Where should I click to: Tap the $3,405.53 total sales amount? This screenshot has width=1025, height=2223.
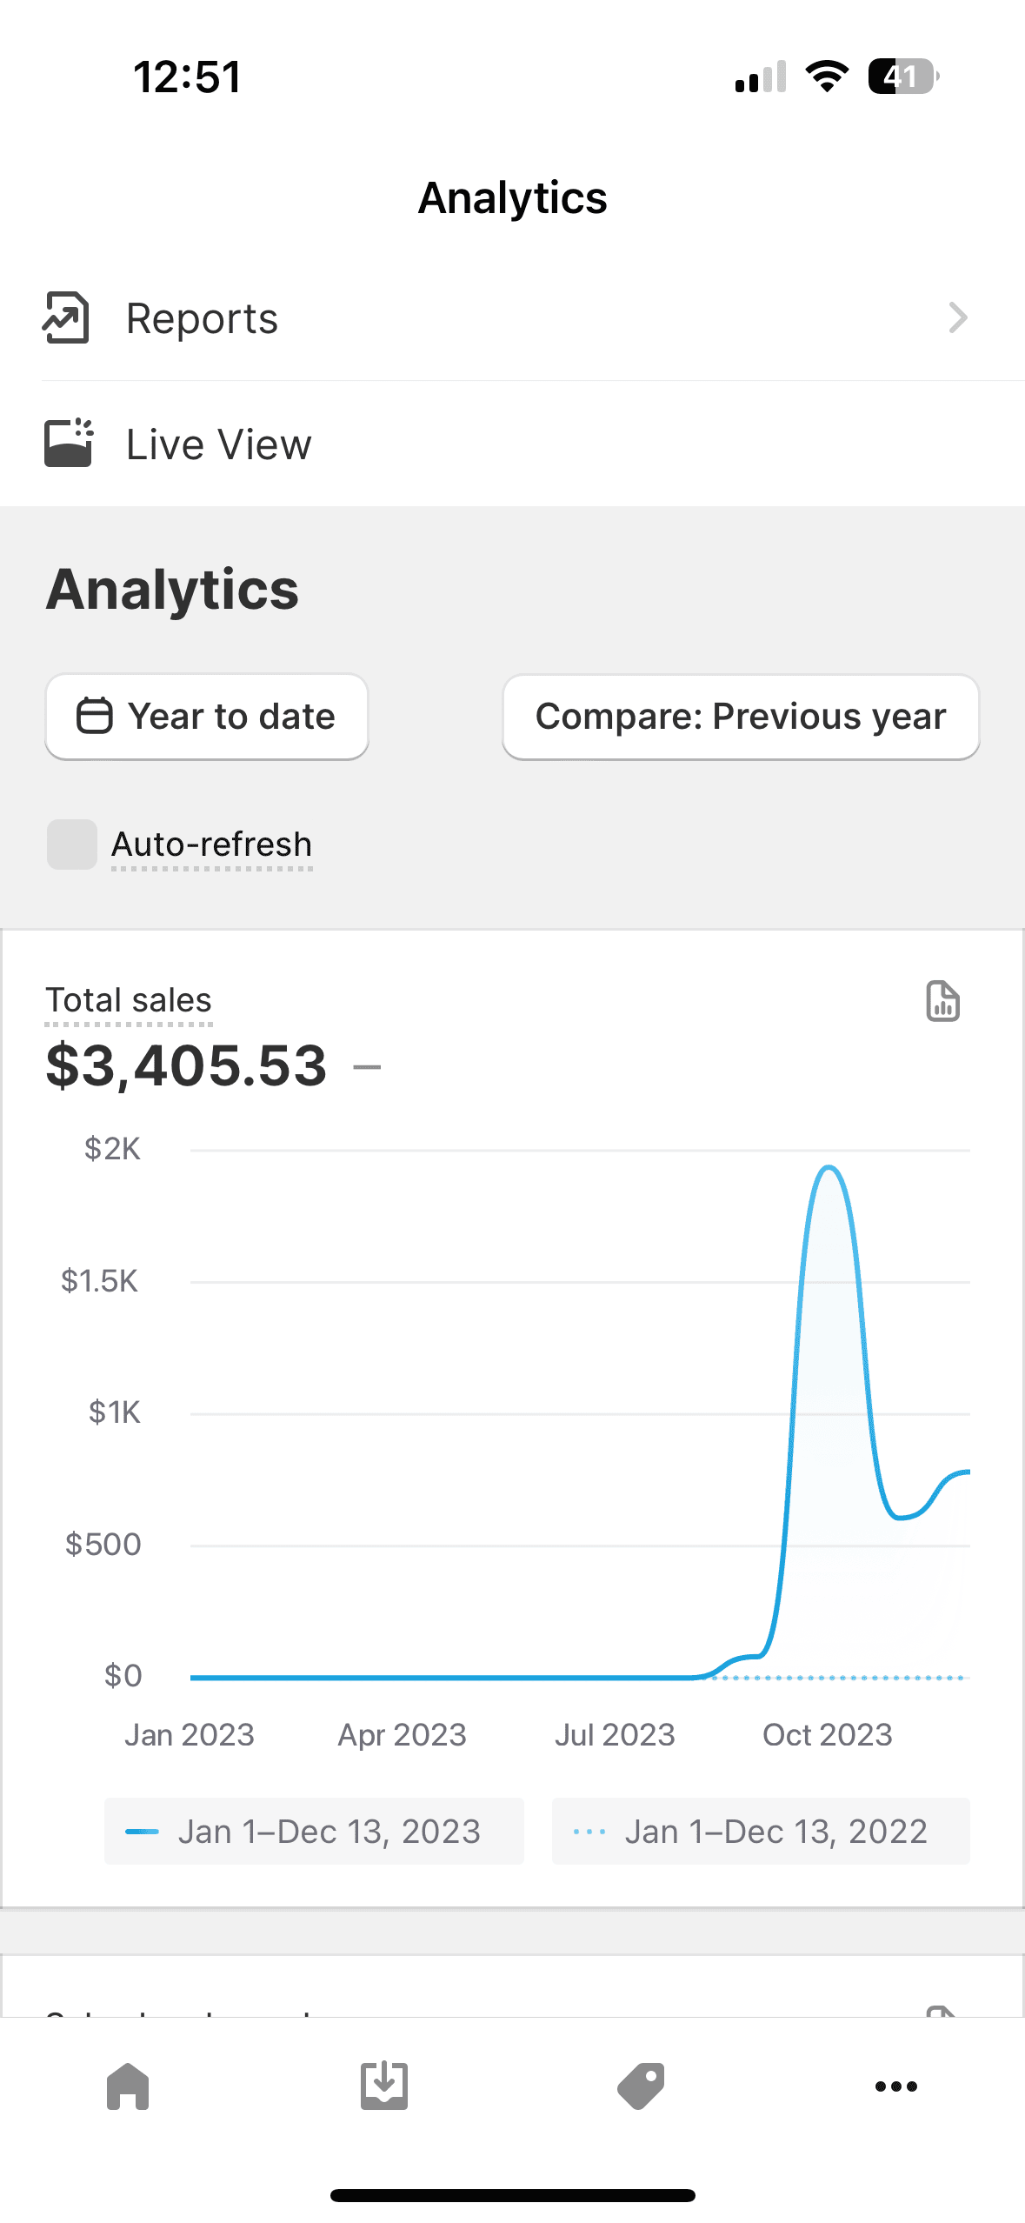point(186,1065)
